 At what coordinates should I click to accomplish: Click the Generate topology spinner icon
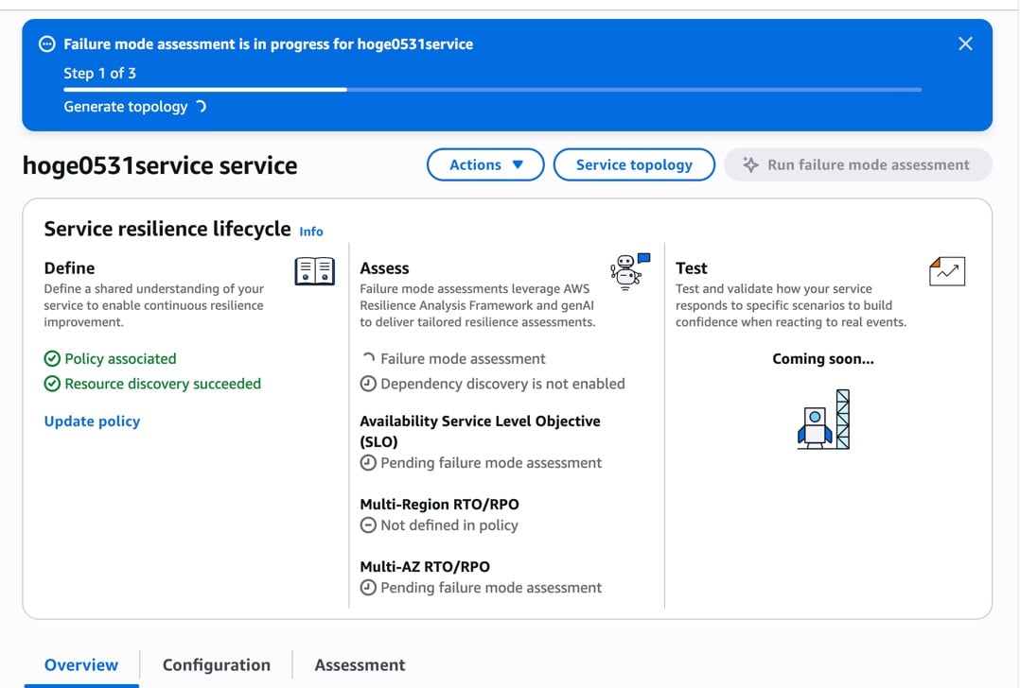pyautogui.click(x=201, y=107)
